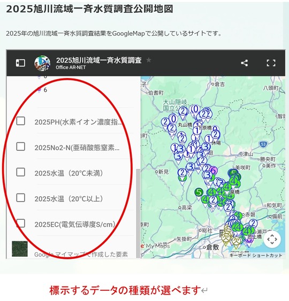Viewport: 289px width, 301px height.
Task: Click the map pan control button
Action: click(x=272, y=240)
